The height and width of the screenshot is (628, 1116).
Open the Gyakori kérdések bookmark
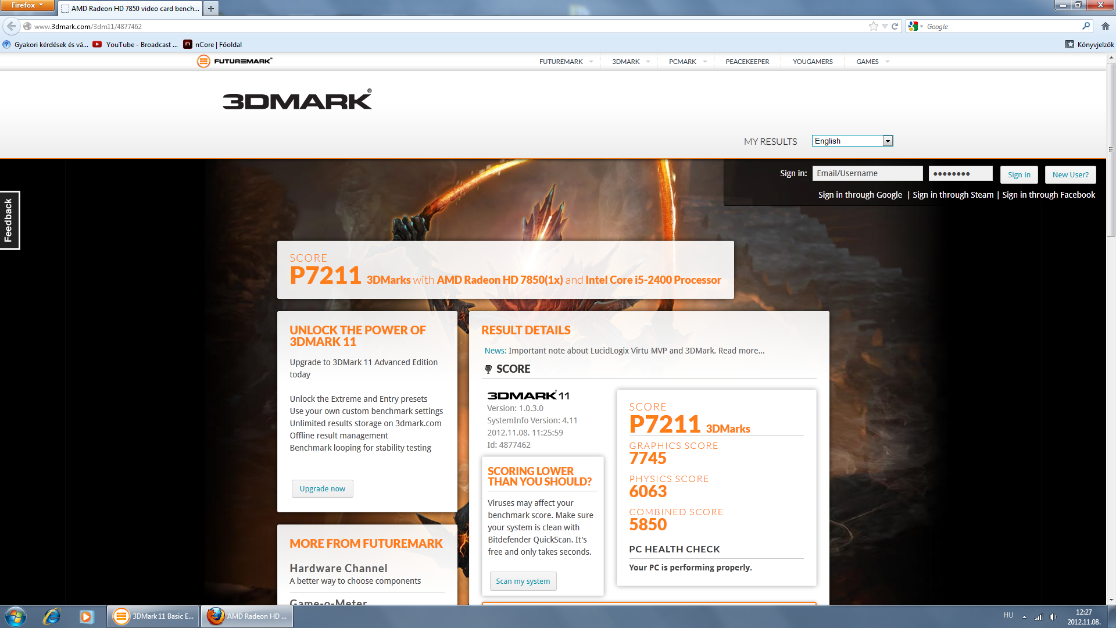[45, 44]
